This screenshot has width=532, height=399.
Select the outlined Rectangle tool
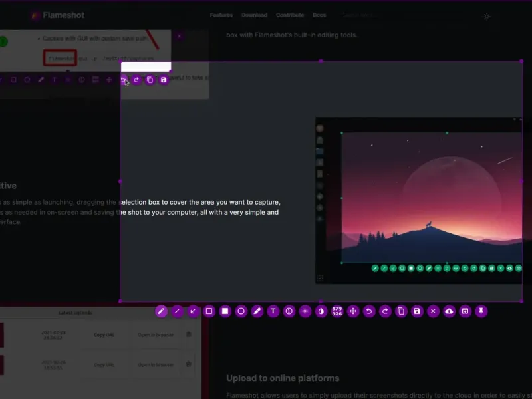coord(209,311)
